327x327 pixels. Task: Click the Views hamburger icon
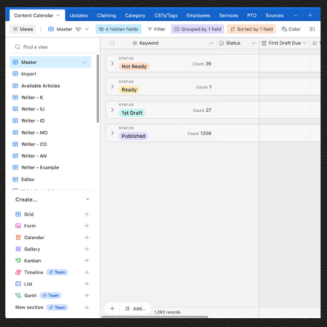(x=15, y=29)
